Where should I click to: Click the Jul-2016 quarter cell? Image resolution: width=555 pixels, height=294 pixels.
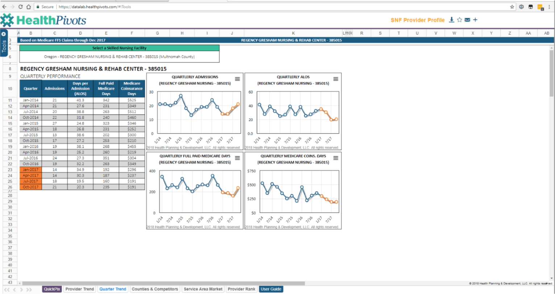[30, 158]
